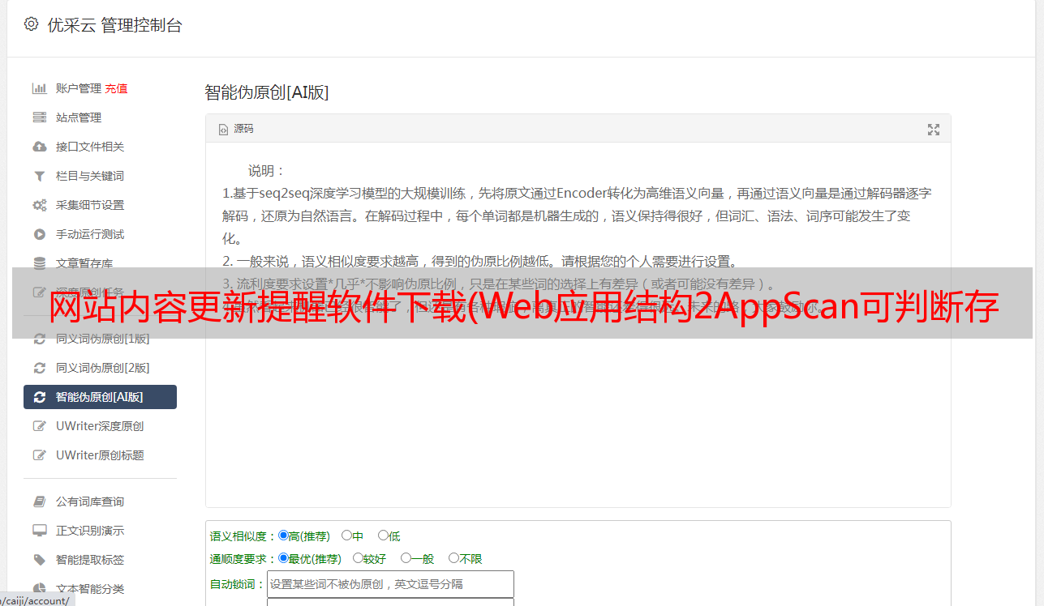Click the 自动锁词： label
The width and height of the screenshot is (1044, 606).
tap(238, 585)
